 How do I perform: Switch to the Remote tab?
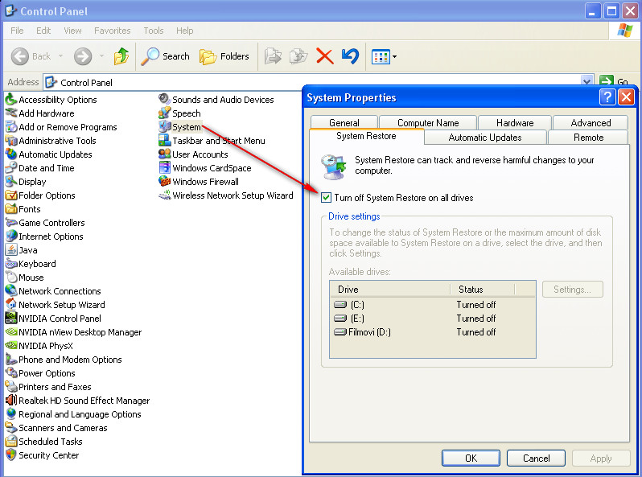pyautogui.click(x=588, y=138)
